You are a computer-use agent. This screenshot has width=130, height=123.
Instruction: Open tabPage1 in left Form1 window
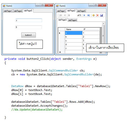[x=8, y=11]
